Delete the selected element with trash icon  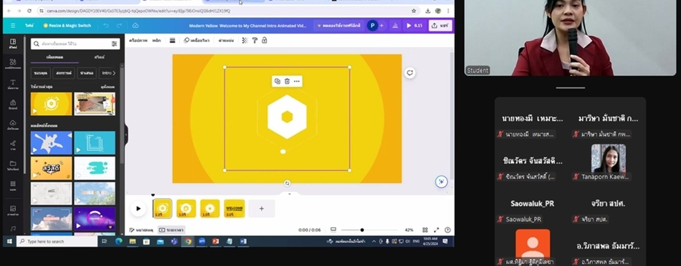(287, 81)
